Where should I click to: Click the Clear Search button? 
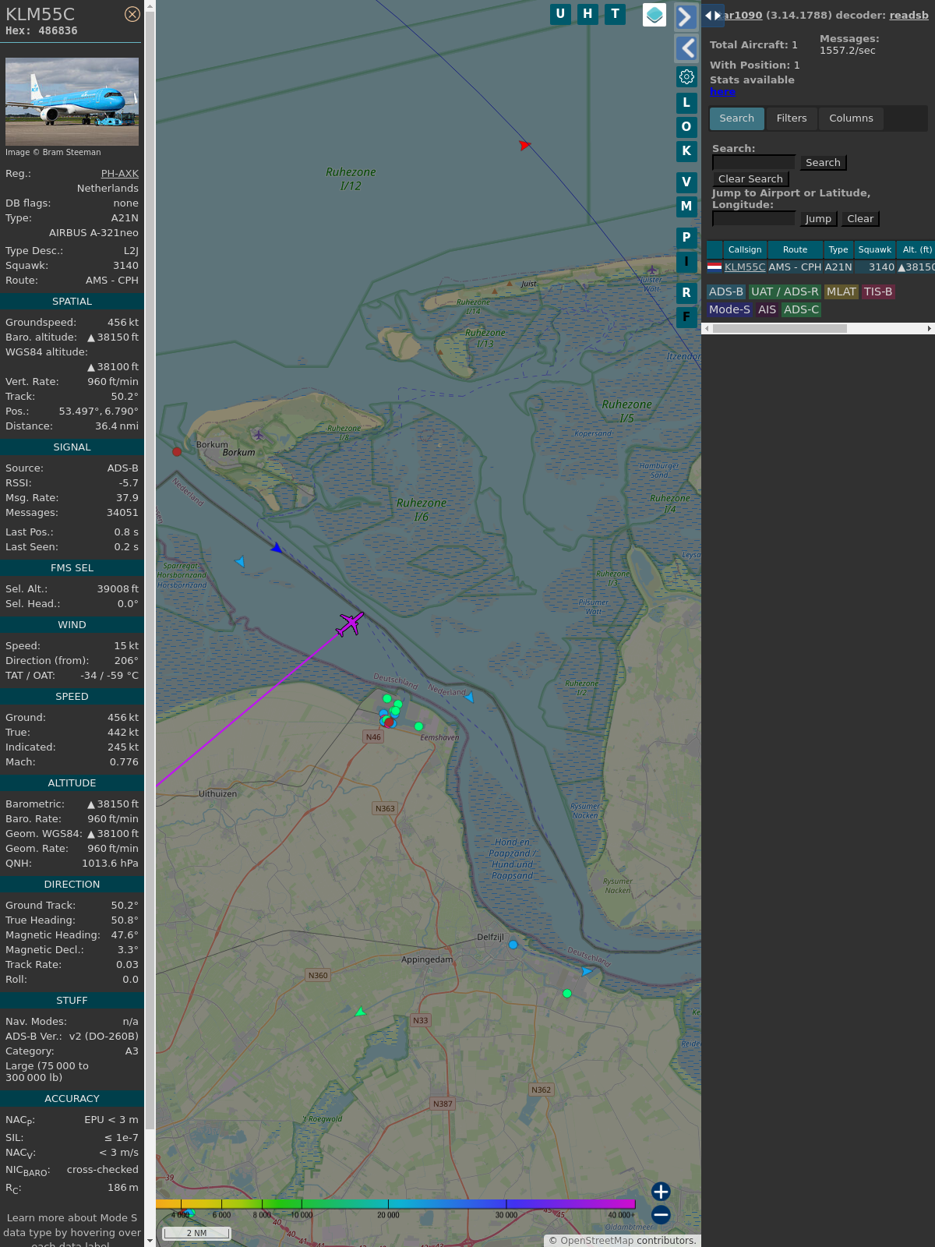[750, 179]
